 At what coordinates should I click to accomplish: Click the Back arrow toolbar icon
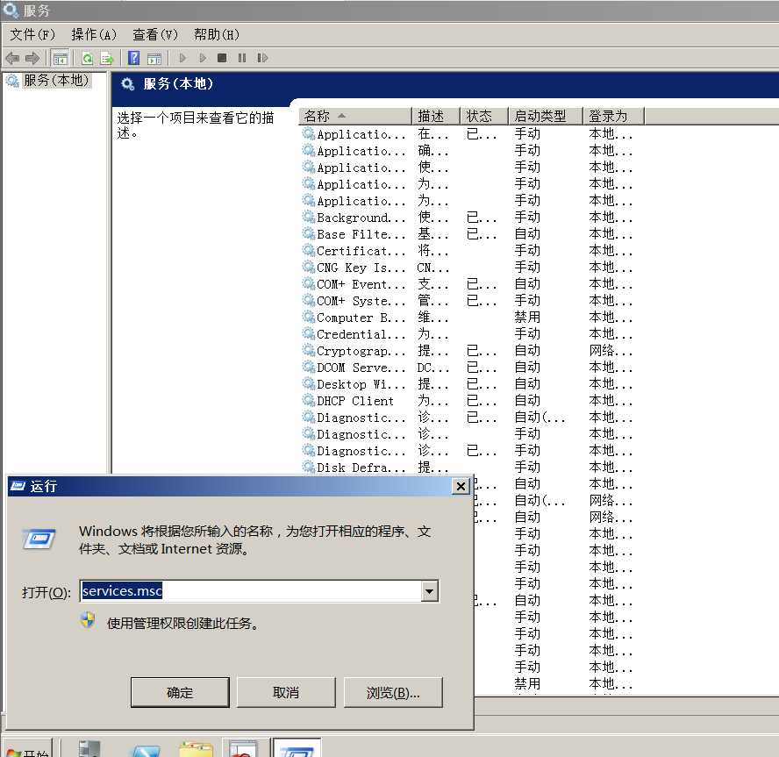[x=12, y=58]
